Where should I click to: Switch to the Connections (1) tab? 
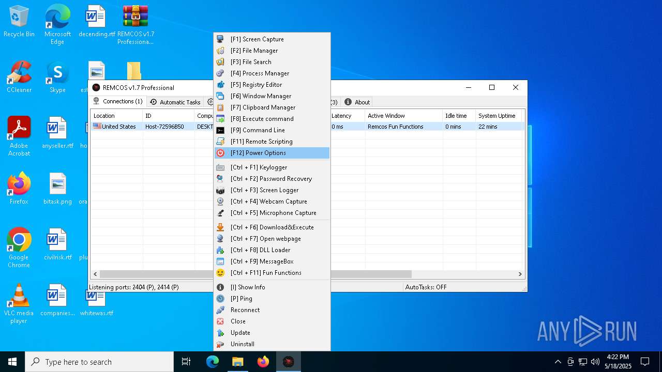tap(118, 102)
